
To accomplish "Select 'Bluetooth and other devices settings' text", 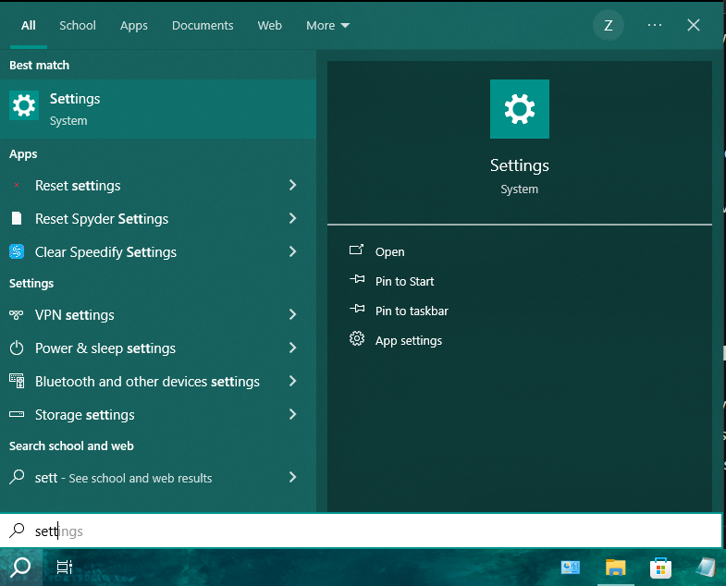I will coord(147,382).
